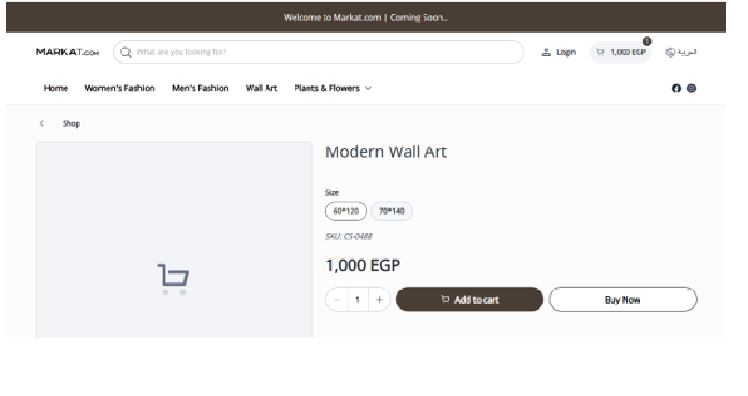Click the search magnifier icon
This screenshot has height=396, width=748.
125,52
